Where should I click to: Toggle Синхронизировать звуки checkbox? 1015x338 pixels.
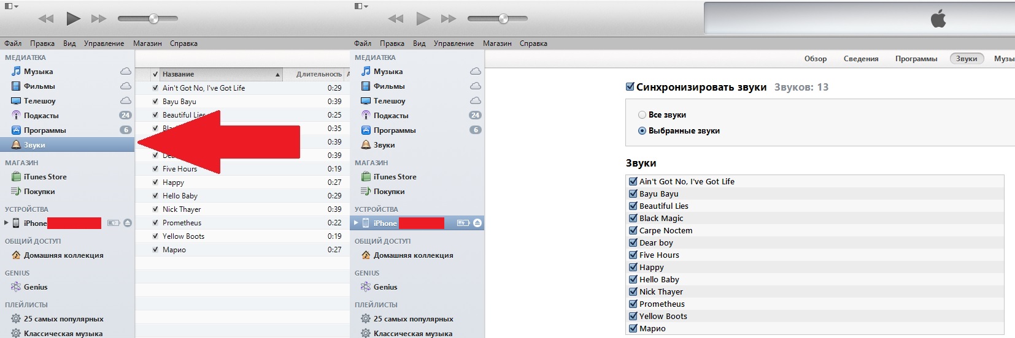(x=630, y=87)
